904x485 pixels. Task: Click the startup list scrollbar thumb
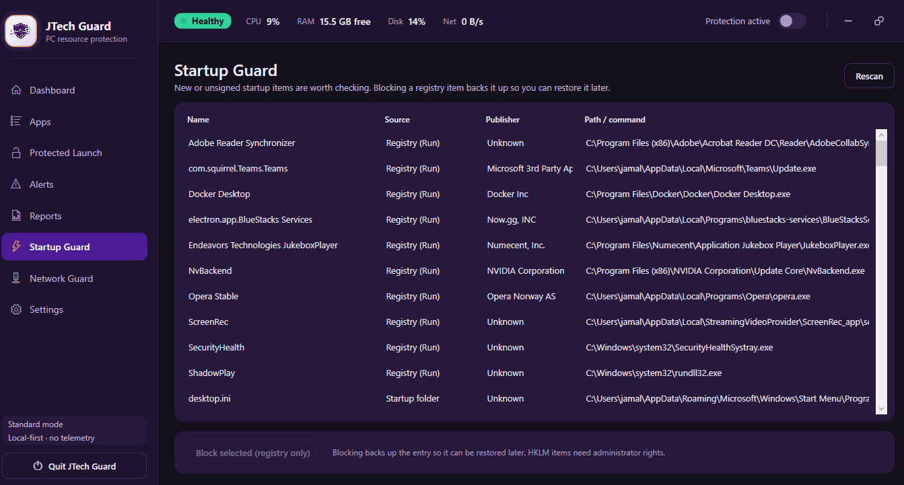(881, 153)
